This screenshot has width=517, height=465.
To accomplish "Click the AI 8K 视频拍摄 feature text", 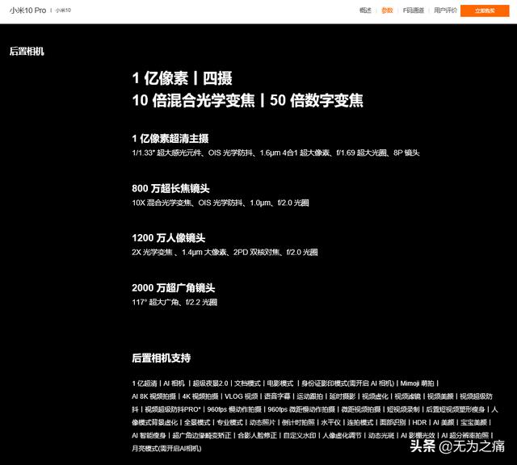I will pyautogui.click(x=153, y=396).
